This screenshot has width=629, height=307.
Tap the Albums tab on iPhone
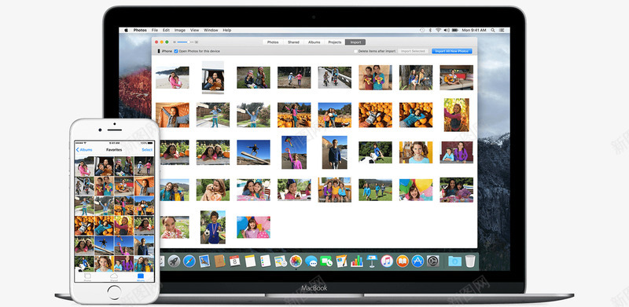click(141, 277)
